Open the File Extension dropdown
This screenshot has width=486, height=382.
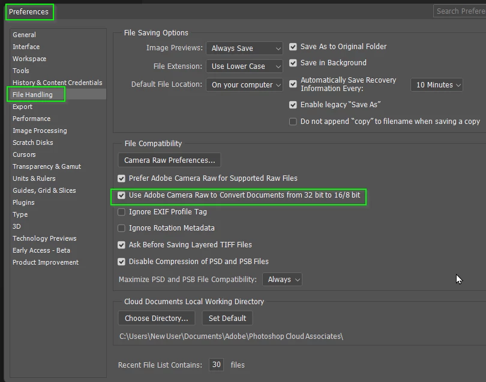[244, 66]
